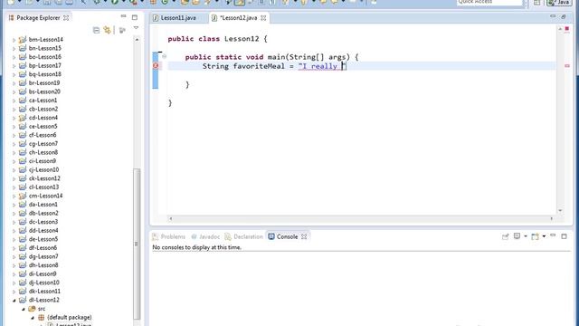Viewport: 579px width, 326px height.
Task: Click the Open Console icon
Action: click(535, 236)
